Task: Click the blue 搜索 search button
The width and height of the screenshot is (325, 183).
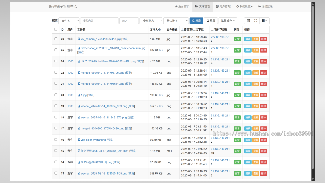Action: (x=196, y=21)
